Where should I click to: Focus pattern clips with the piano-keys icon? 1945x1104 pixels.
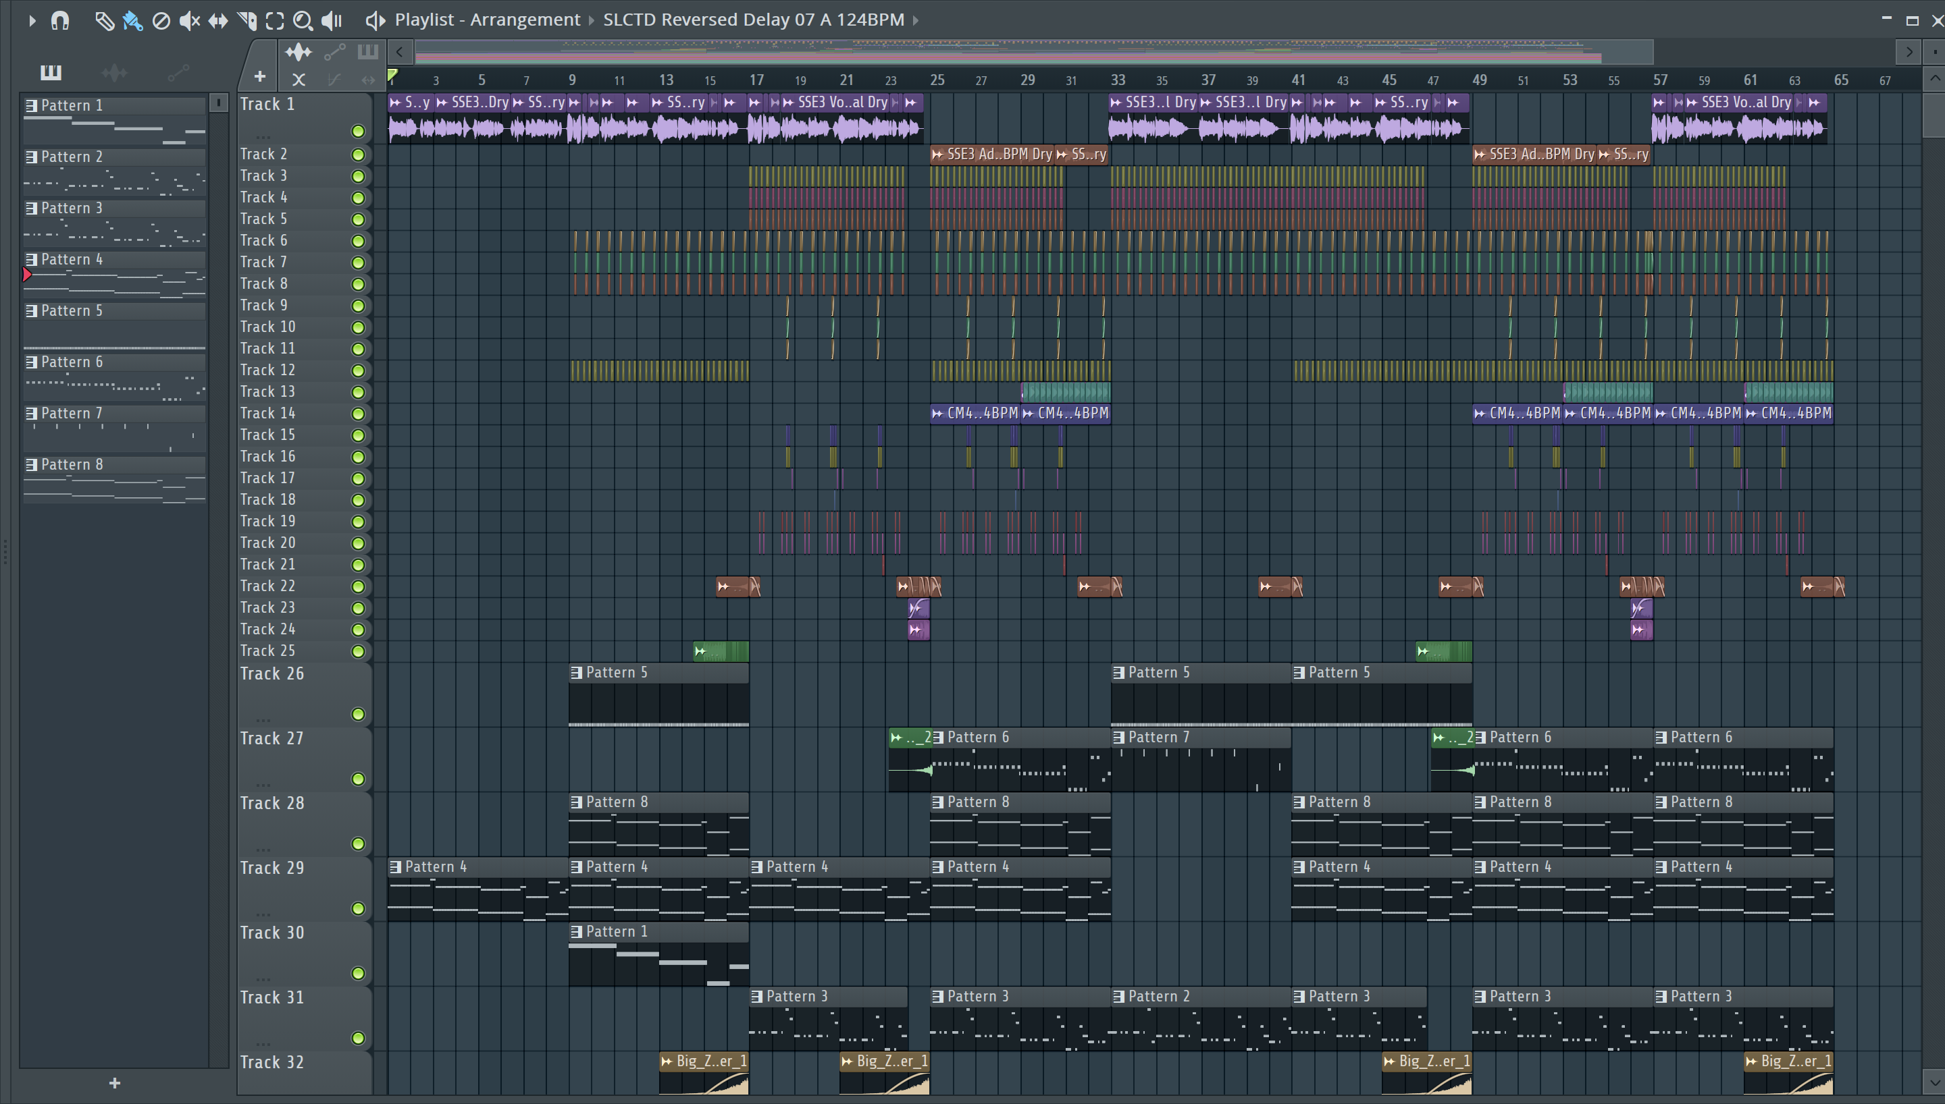coord(368,51)
